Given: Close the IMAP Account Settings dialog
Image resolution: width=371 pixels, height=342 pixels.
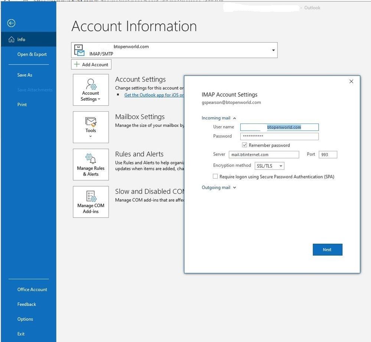Looking at the screenshot, I should pos(351,81).
